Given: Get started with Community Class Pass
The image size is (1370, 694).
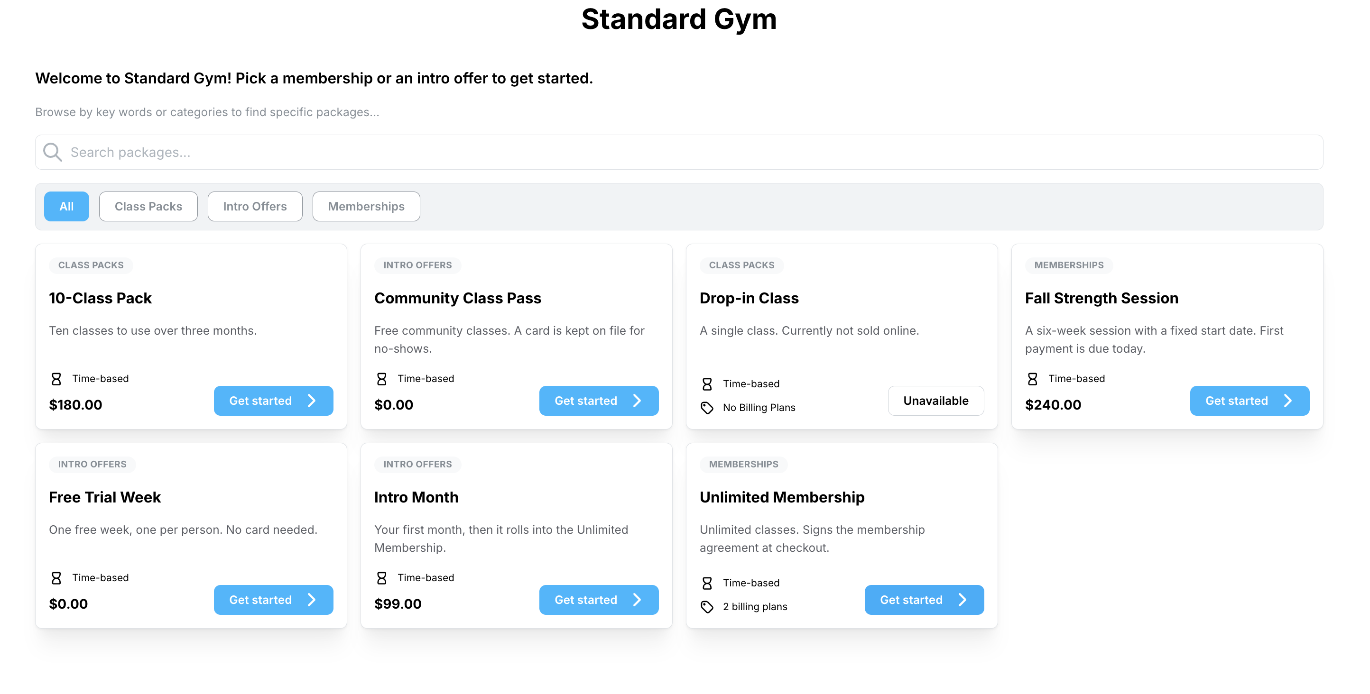Looking at the screenshot, I should [599, 401].
